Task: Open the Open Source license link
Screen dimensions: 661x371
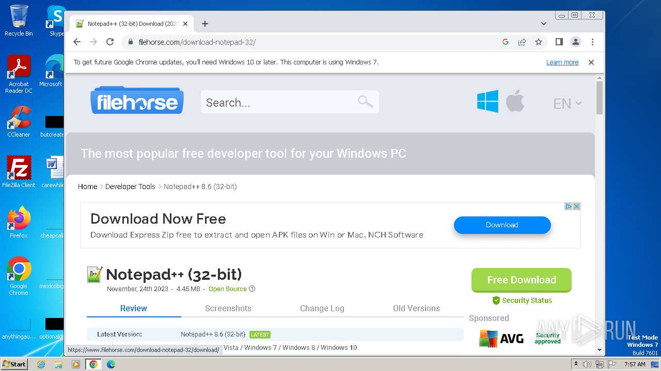Action: tap(228, 289)
